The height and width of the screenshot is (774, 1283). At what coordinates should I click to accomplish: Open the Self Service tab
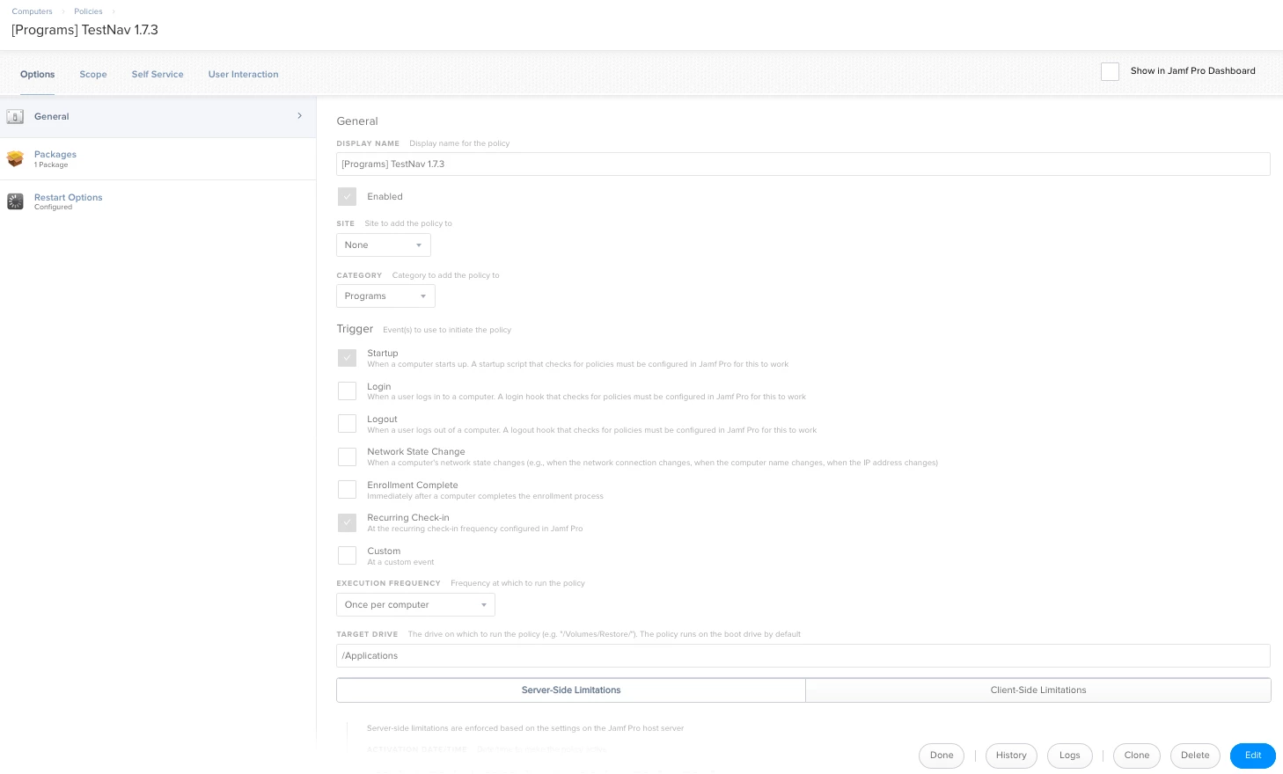click(x=158, y=75)
